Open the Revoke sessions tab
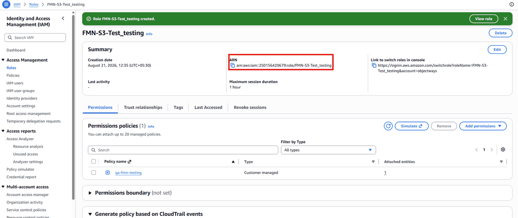518x218 pixels. pyautogui.click(x=250, y=107)
